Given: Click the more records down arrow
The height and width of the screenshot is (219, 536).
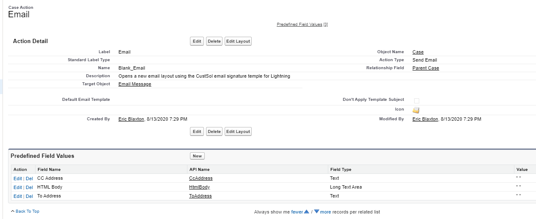Looking at the screenshot, I should (x=316, y=212).
